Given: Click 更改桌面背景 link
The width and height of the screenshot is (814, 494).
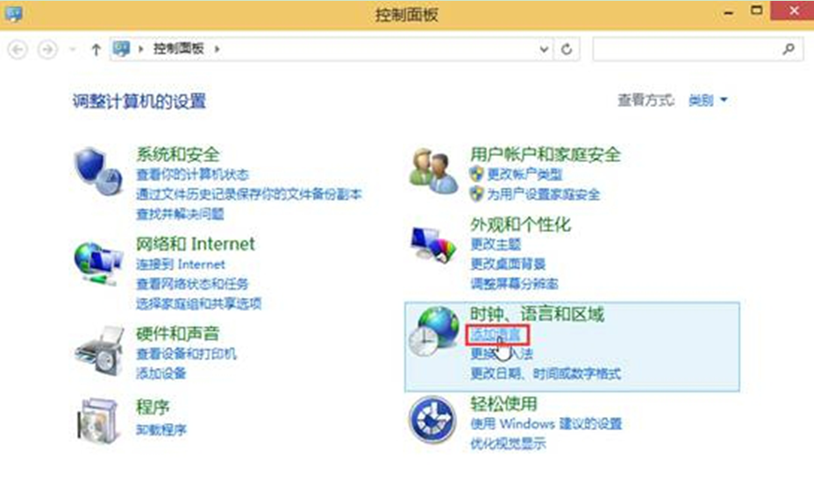Looking at the screenshot, I should [508, 264].
